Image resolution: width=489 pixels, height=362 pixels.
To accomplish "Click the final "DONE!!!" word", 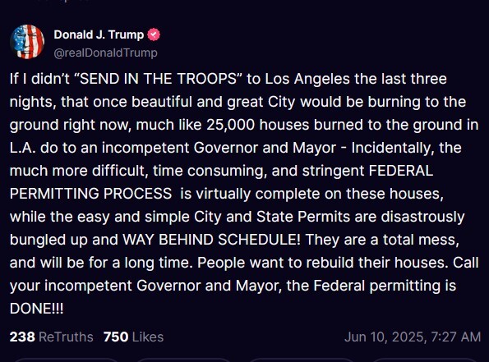I will (36, 309).
